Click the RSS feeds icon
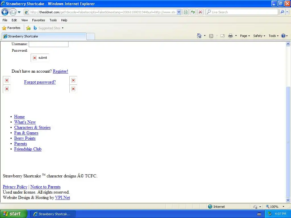Screen dimensions: 291x218 (x=211, y=36)
